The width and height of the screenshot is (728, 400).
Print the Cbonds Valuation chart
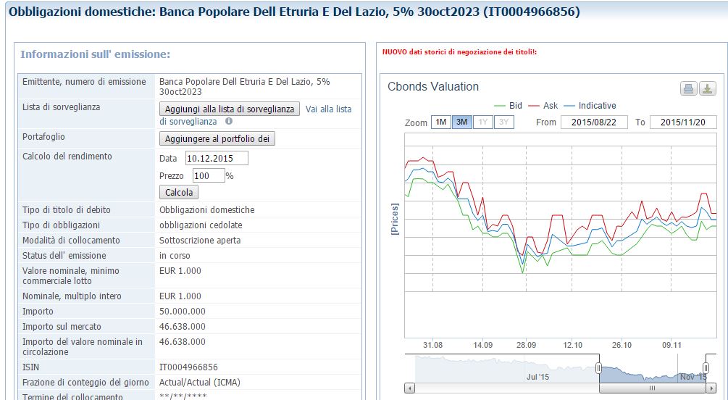click(689, 88)
